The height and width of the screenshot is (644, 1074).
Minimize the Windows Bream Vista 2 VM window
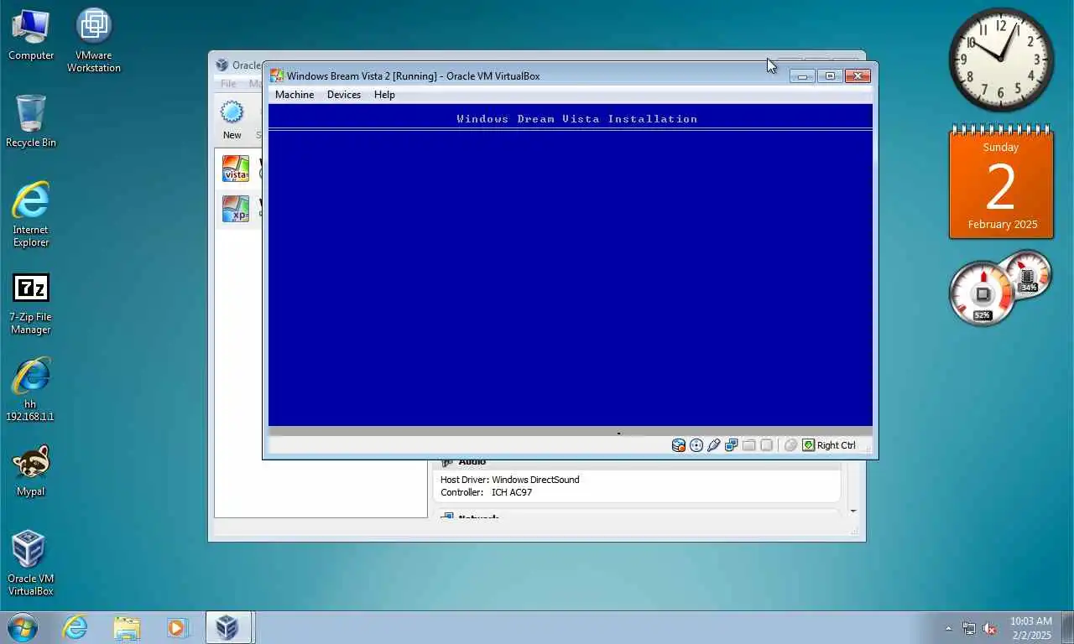pos(802,75)
